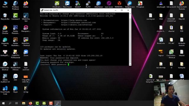The height and width of the screenshot is (106, 189).
Task: Launch Adobe Illustrator shortcut
Action: click(15, 42)
